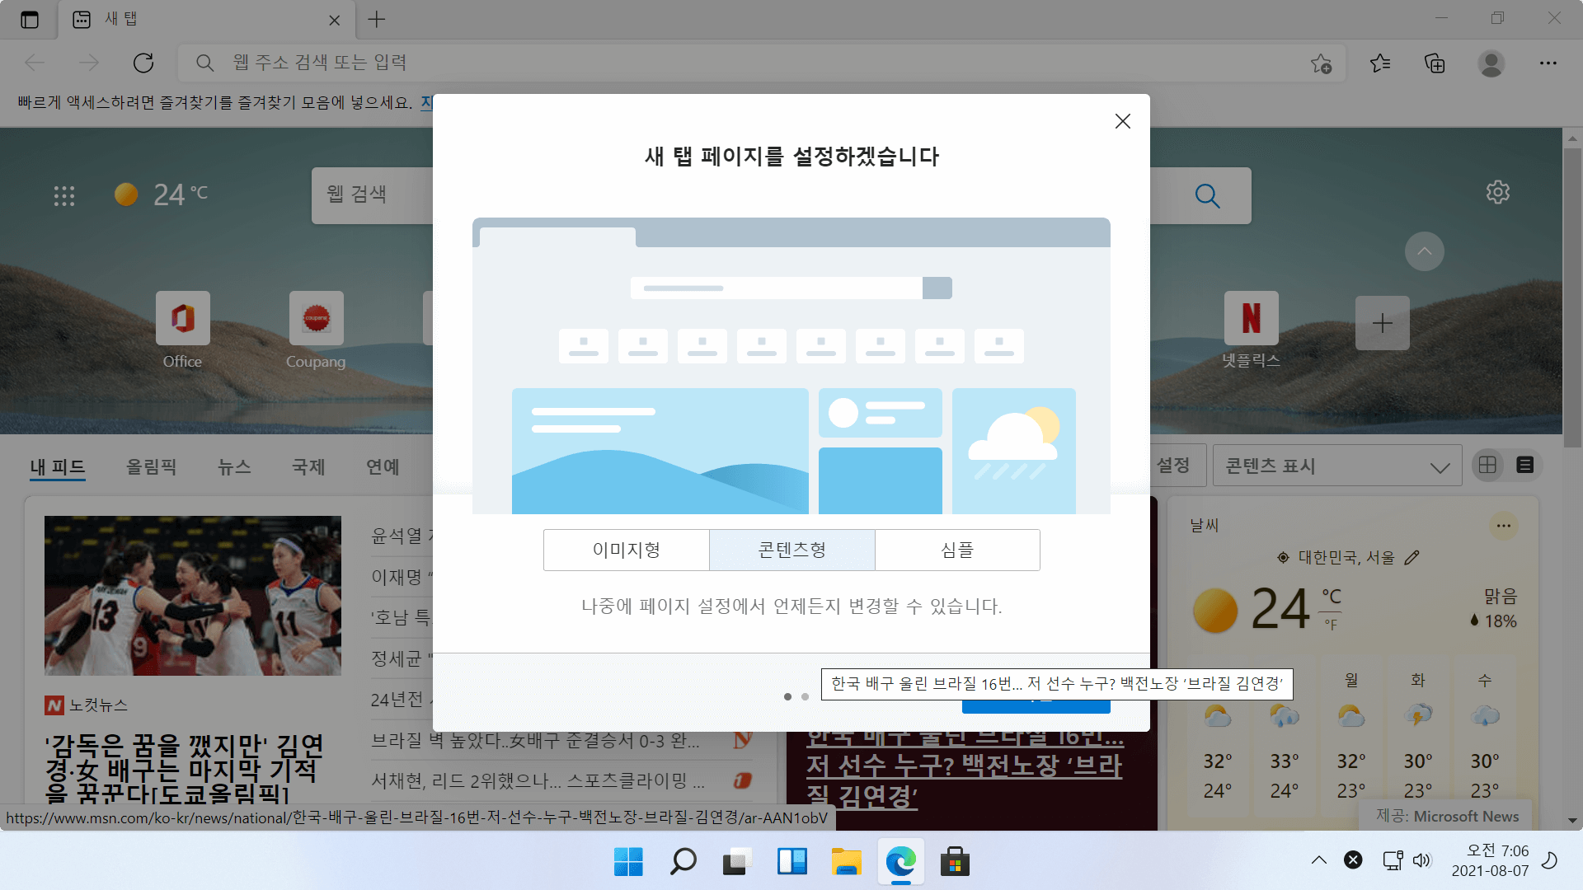
Task: Expand the 콘텐츠 표시 dropdown
Action: coord(1337,466)
